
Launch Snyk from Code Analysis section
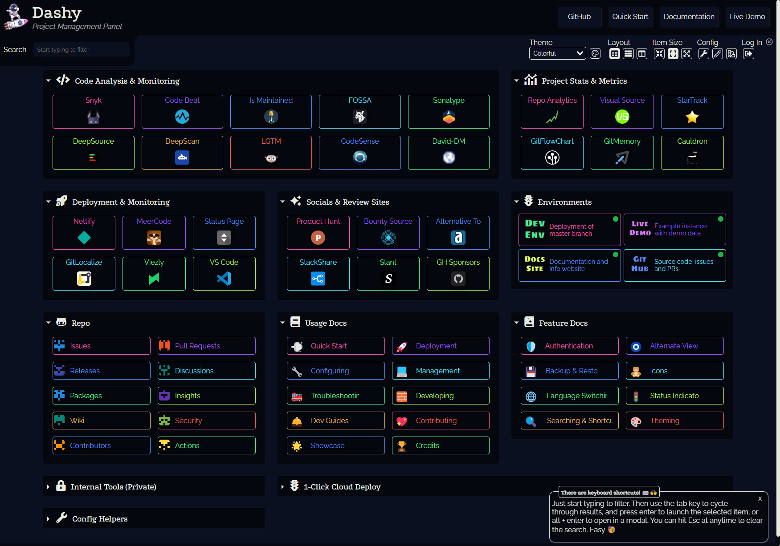93,112
